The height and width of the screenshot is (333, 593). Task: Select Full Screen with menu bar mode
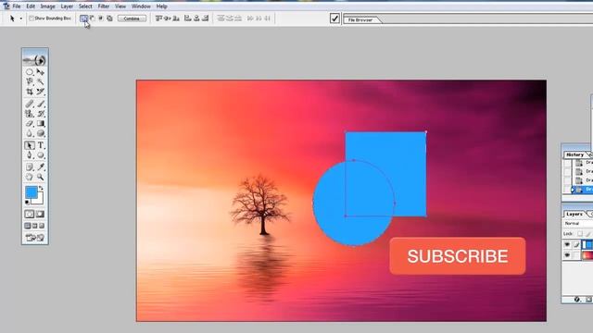tap(35, 226)
